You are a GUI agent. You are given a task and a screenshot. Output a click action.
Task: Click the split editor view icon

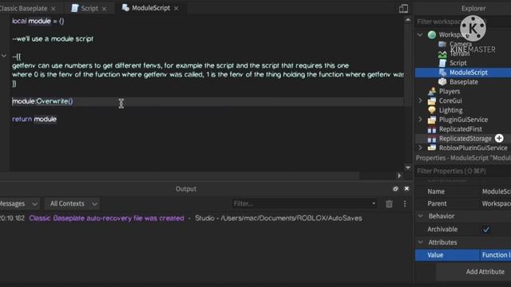pyautogui.click(x=403, y=9)
